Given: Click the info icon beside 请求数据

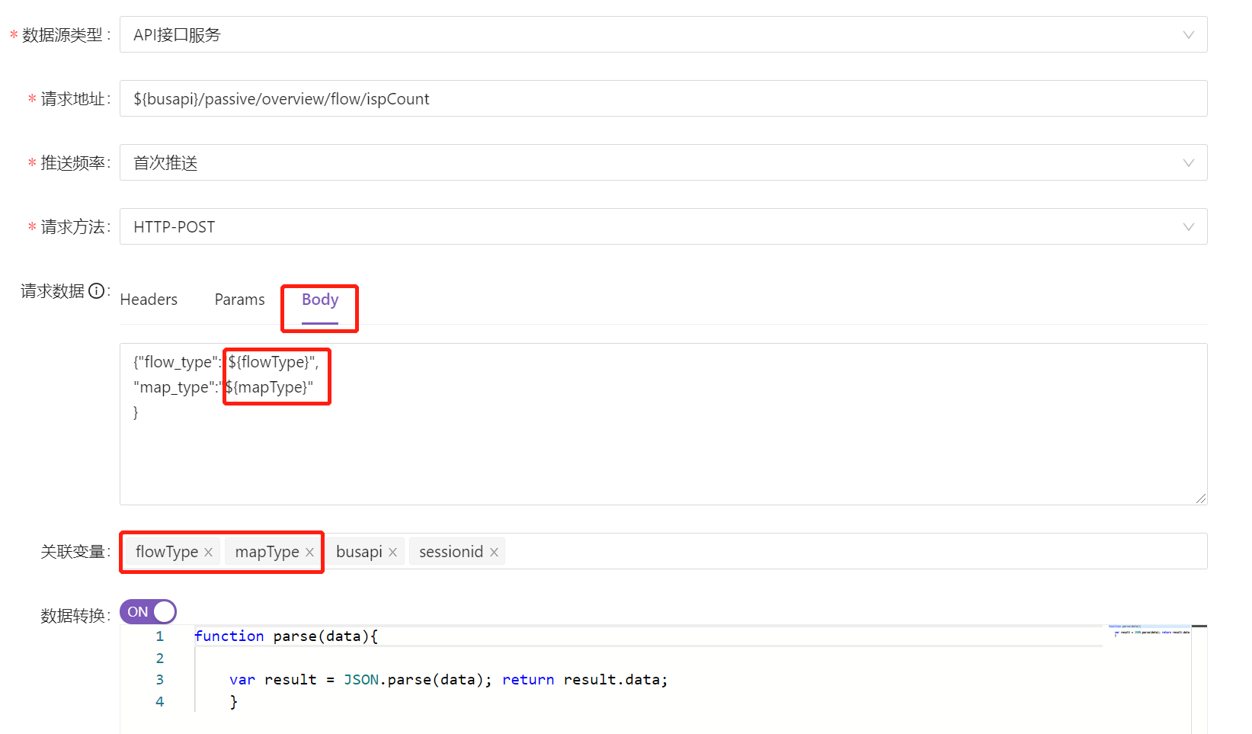Looking at the screenshot, I should pos(96,290).
